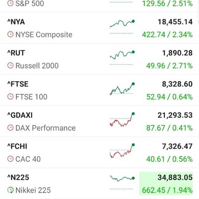
Task: Open the ^N225 sparkline chart
Action: tap(122, 178)
